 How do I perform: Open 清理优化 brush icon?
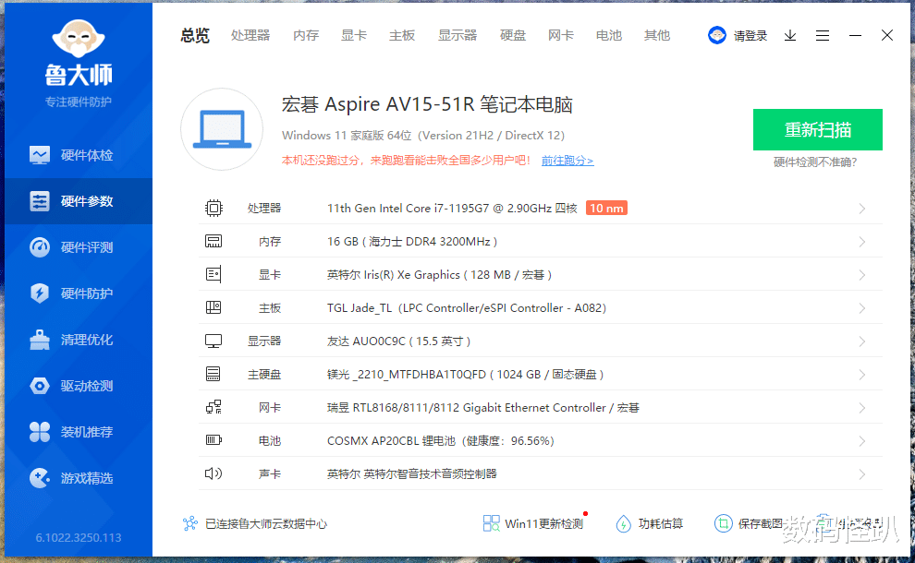click(40, 340)
